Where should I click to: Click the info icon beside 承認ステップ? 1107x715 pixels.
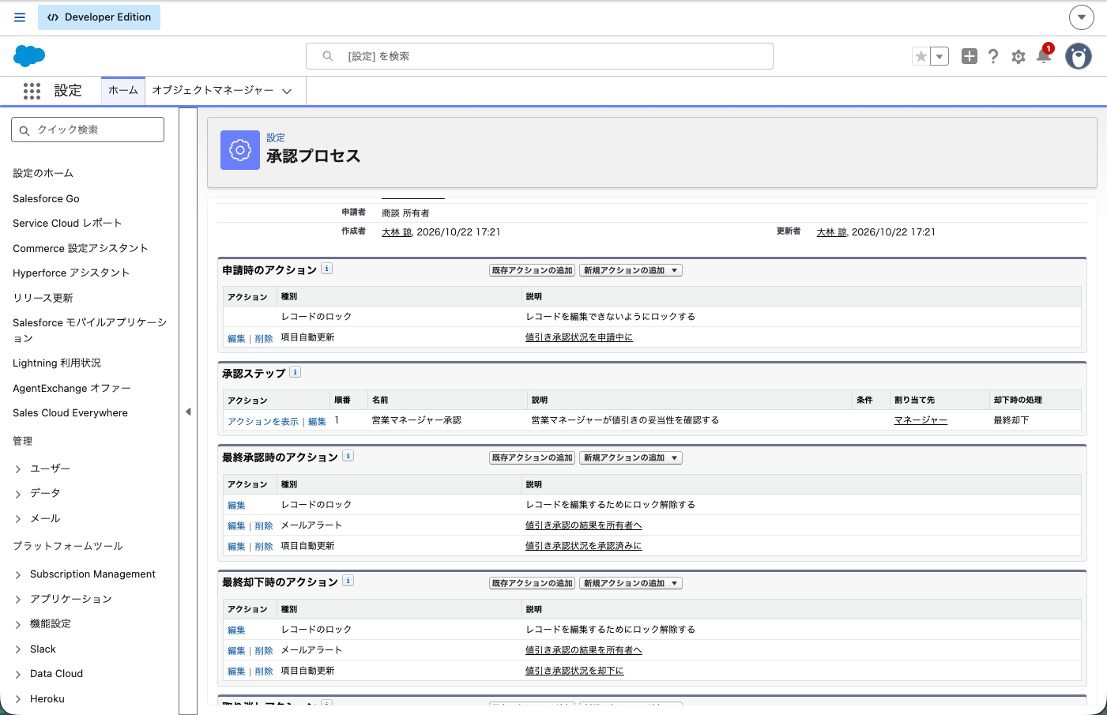tap(296, 372)
